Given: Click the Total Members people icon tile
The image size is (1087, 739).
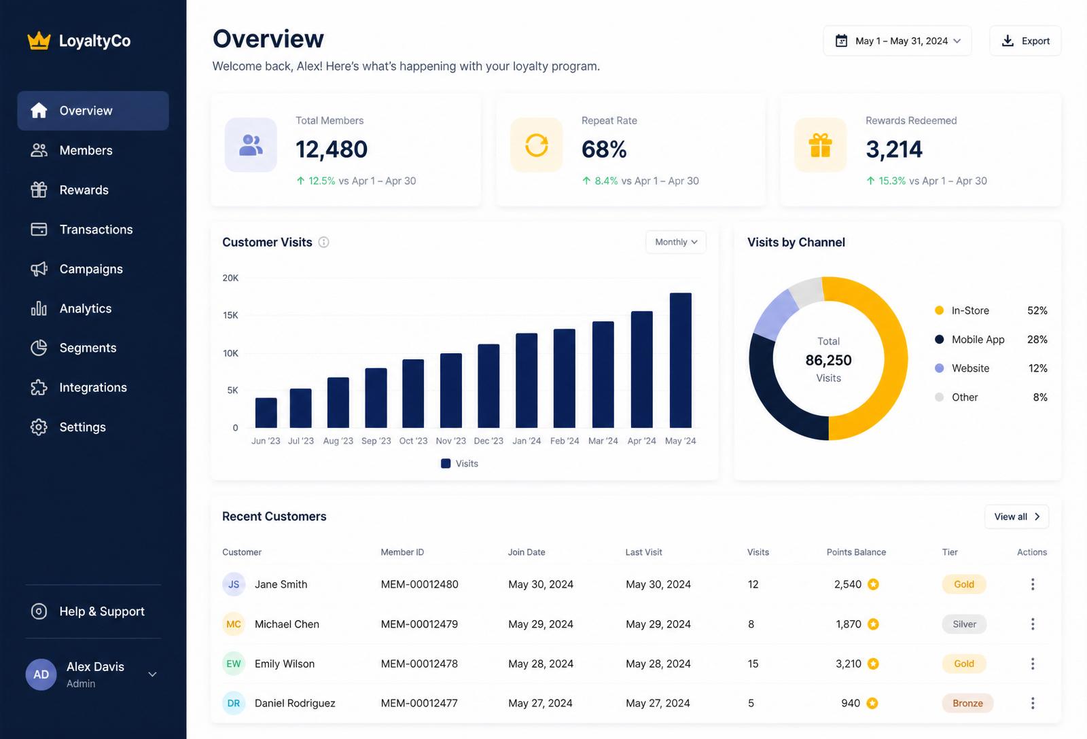Looking at the screenshot, I should (251, 145).
